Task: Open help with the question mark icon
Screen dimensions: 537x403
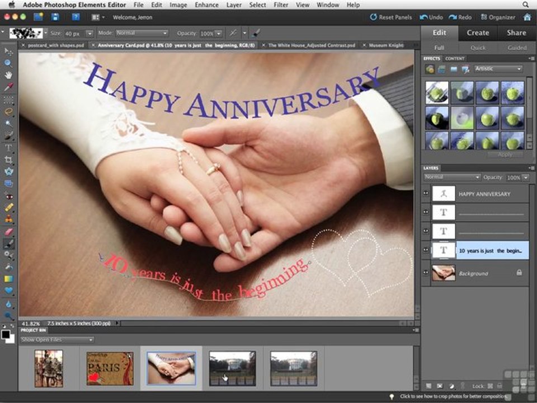Action: pyautogui.click(x=76, y=17)
